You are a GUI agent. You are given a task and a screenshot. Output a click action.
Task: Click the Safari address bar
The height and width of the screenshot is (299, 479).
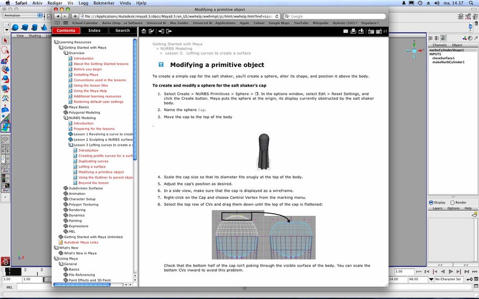coord(180,16)
